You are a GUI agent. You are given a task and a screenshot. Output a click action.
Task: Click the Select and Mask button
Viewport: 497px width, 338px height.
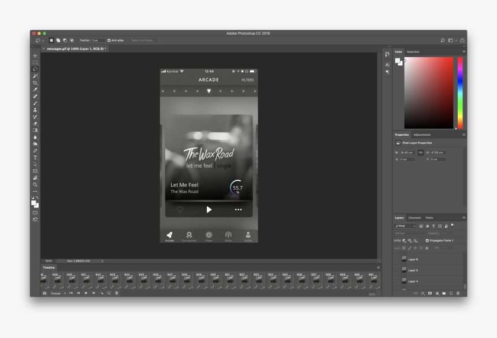[x=143, y=40]
